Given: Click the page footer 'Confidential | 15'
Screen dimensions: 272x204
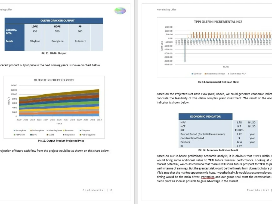Looking at the screenshot, I should click(97, 190).
